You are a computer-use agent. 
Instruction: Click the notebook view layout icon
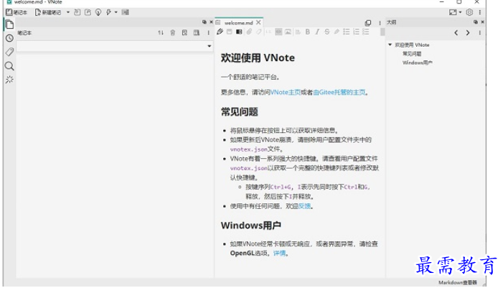point(197,33)
